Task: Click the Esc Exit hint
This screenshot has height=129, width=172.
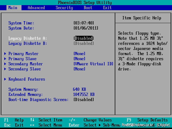Action: [x=14, y=125]
